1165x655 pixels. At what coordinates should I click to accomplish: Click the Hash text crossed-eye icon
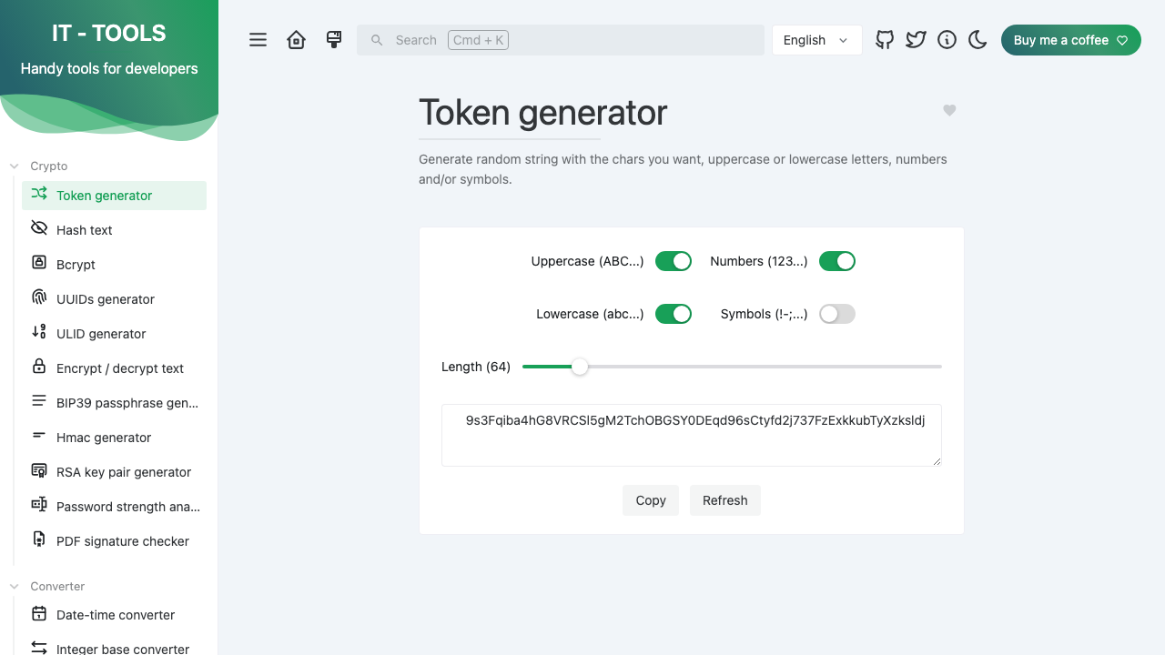click(x=39, y=228)
